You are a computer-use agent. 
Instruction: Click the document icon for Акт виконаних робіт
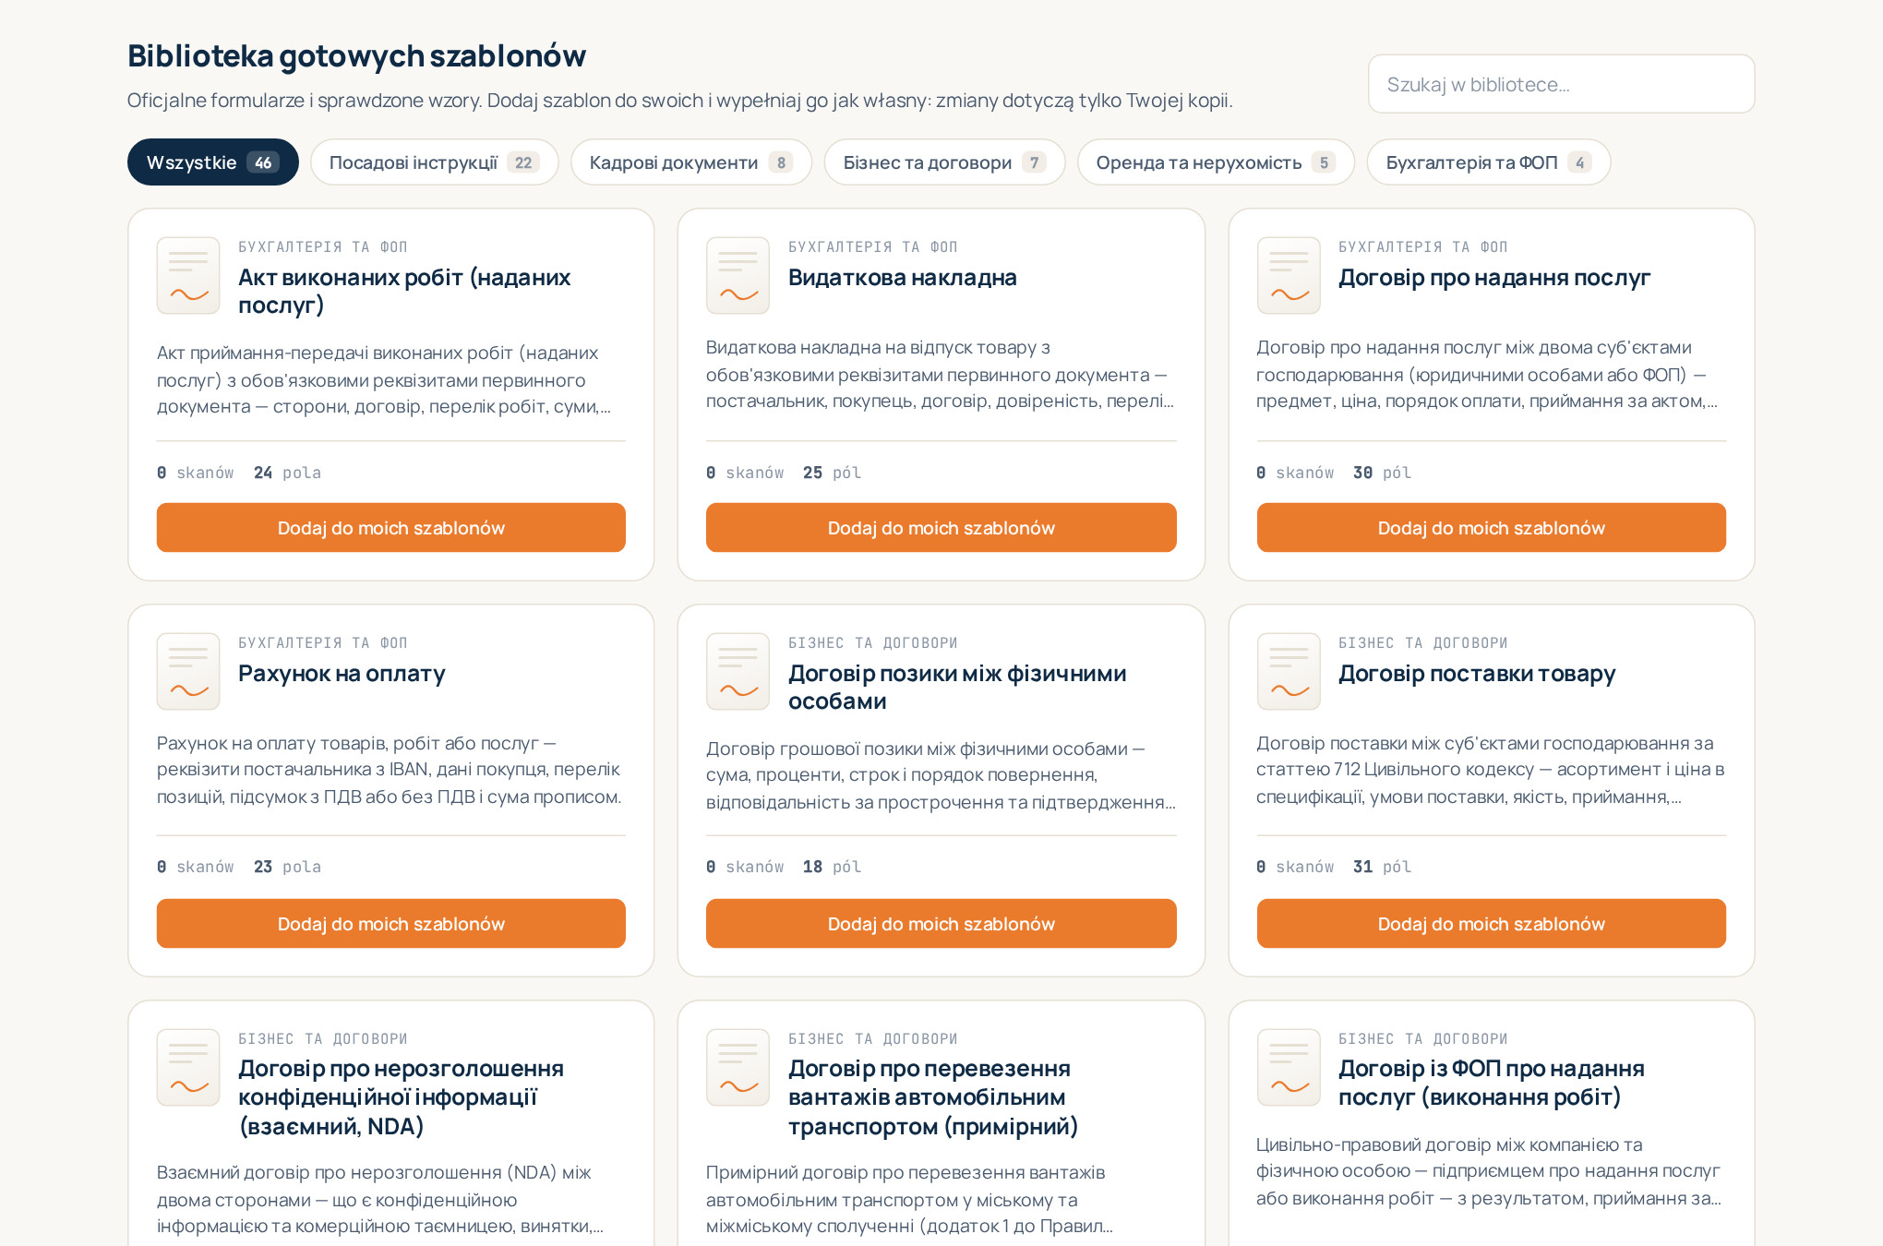188,276
